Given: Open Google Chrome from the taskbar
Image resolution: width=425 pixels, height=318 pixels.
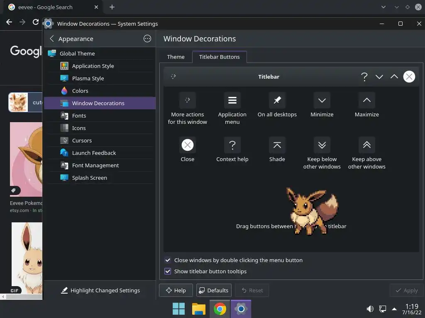Looking at the screenshot, I should (x=220, y=309).
